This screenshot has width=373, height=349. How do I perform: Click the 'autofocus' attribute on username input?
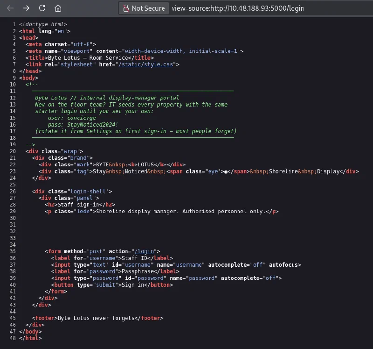pos(283,265)
